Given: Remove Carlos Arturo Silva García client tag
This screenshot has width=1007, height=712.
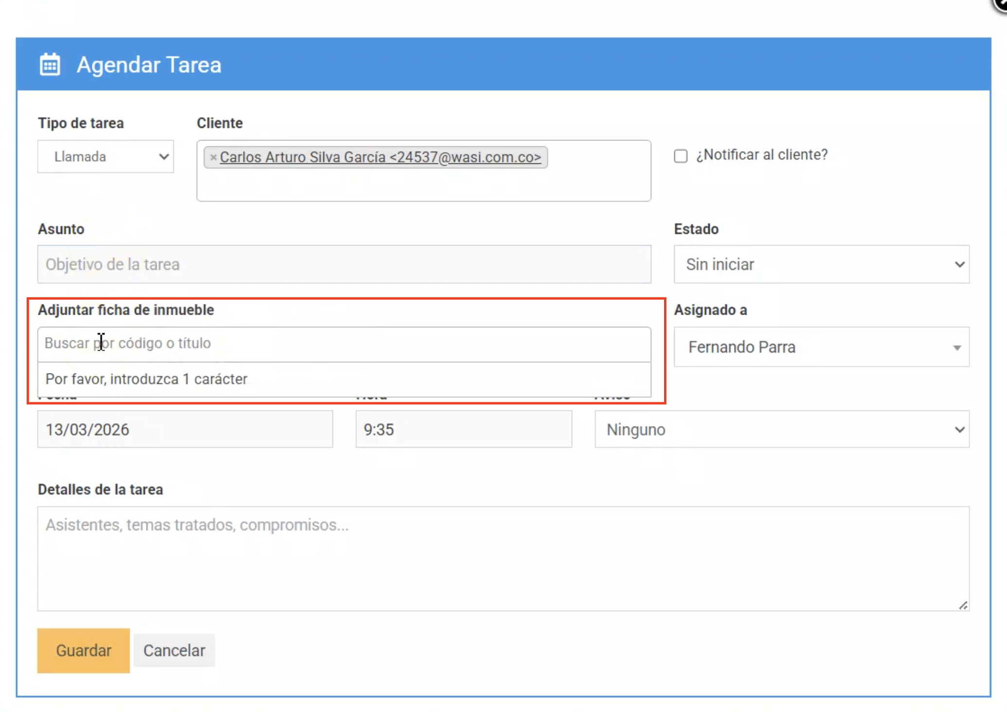Looking at the screenshot, I should (213, 157).
